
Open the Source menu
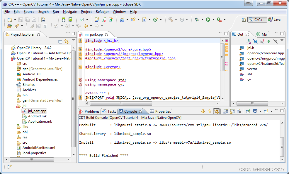point(29,12)
